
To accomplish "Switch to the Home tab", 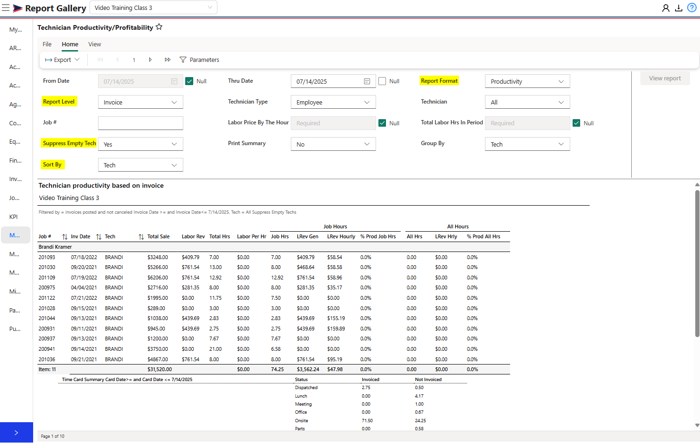I will click(70, 44).
